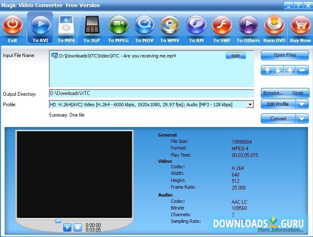313x237 pixels.
Task: Open the To Others formats icon
Action: (248, 25)
